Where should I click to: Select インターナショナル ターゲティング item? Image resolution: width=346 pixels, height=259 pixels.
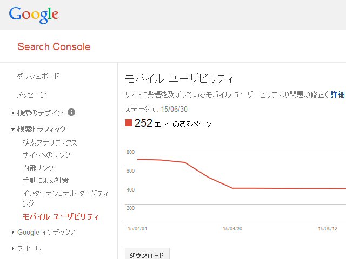point(65,198)
